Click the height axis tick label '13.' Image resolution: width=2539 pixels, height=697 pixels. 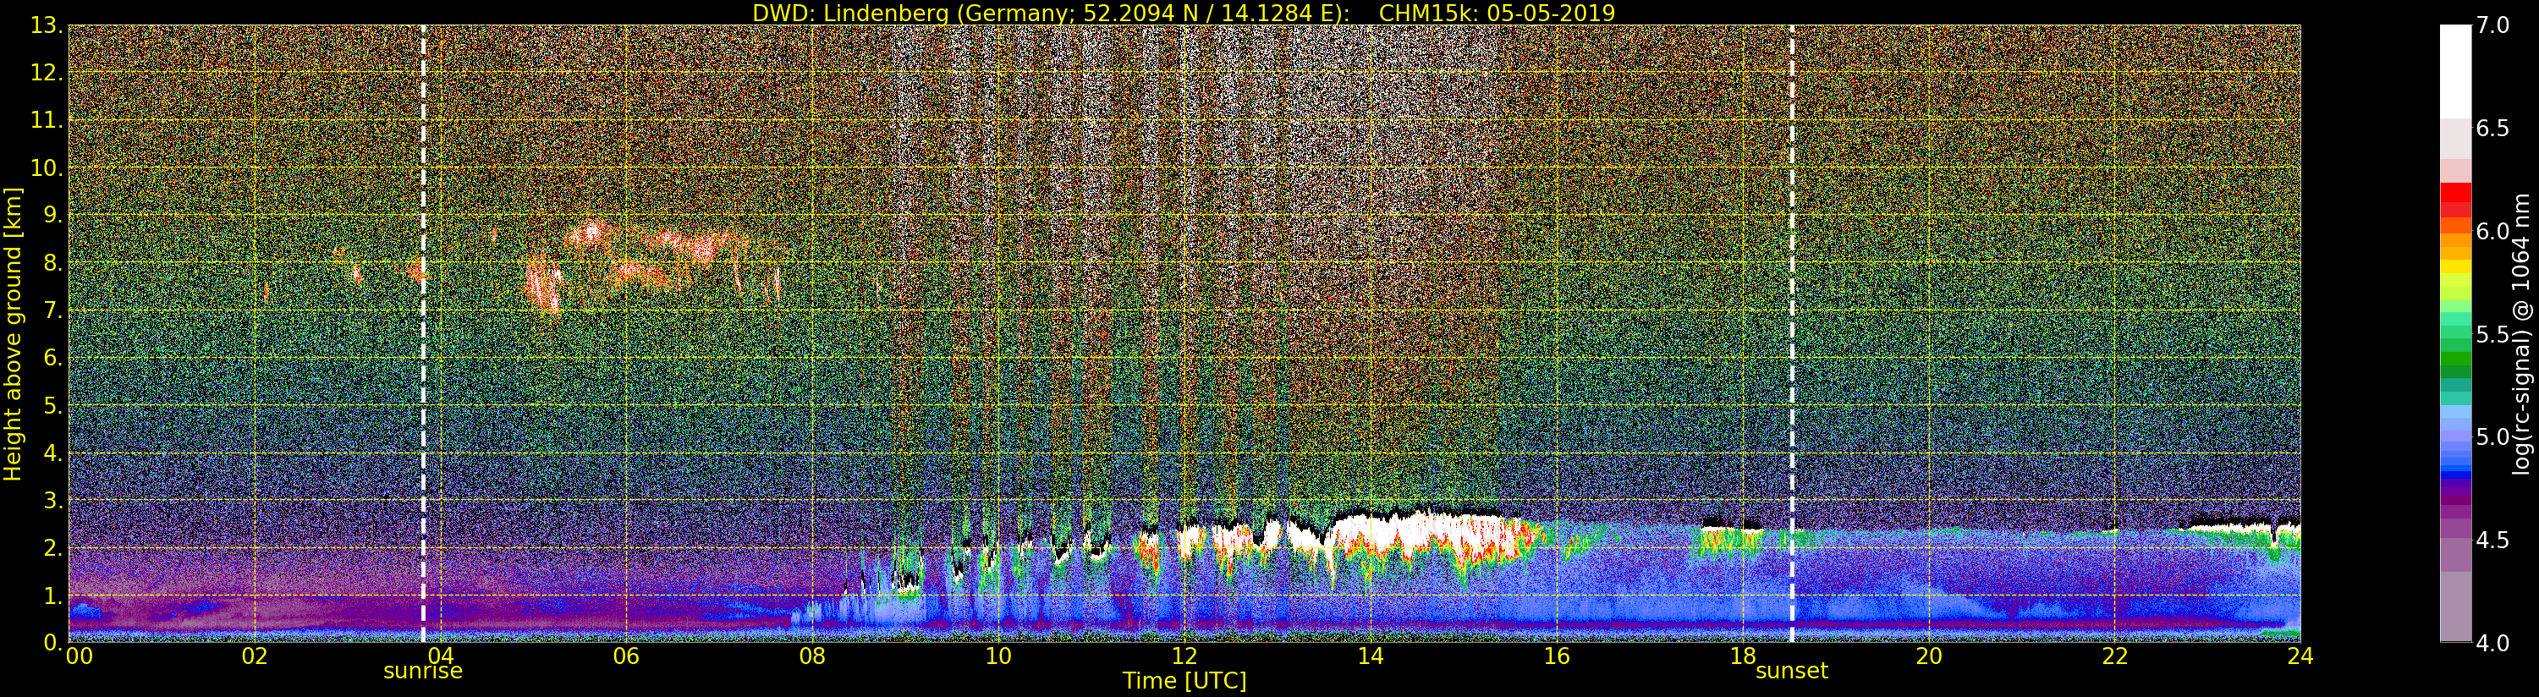pos(47,25)
